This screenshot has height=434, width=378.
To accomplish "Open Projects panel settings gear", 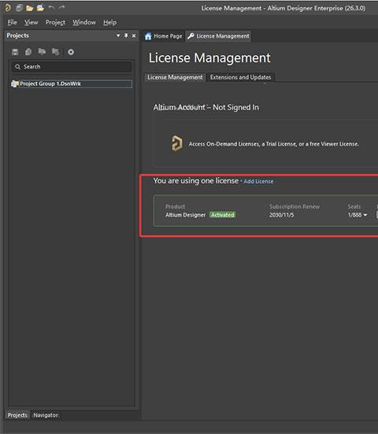I will (x=71, y=52).
